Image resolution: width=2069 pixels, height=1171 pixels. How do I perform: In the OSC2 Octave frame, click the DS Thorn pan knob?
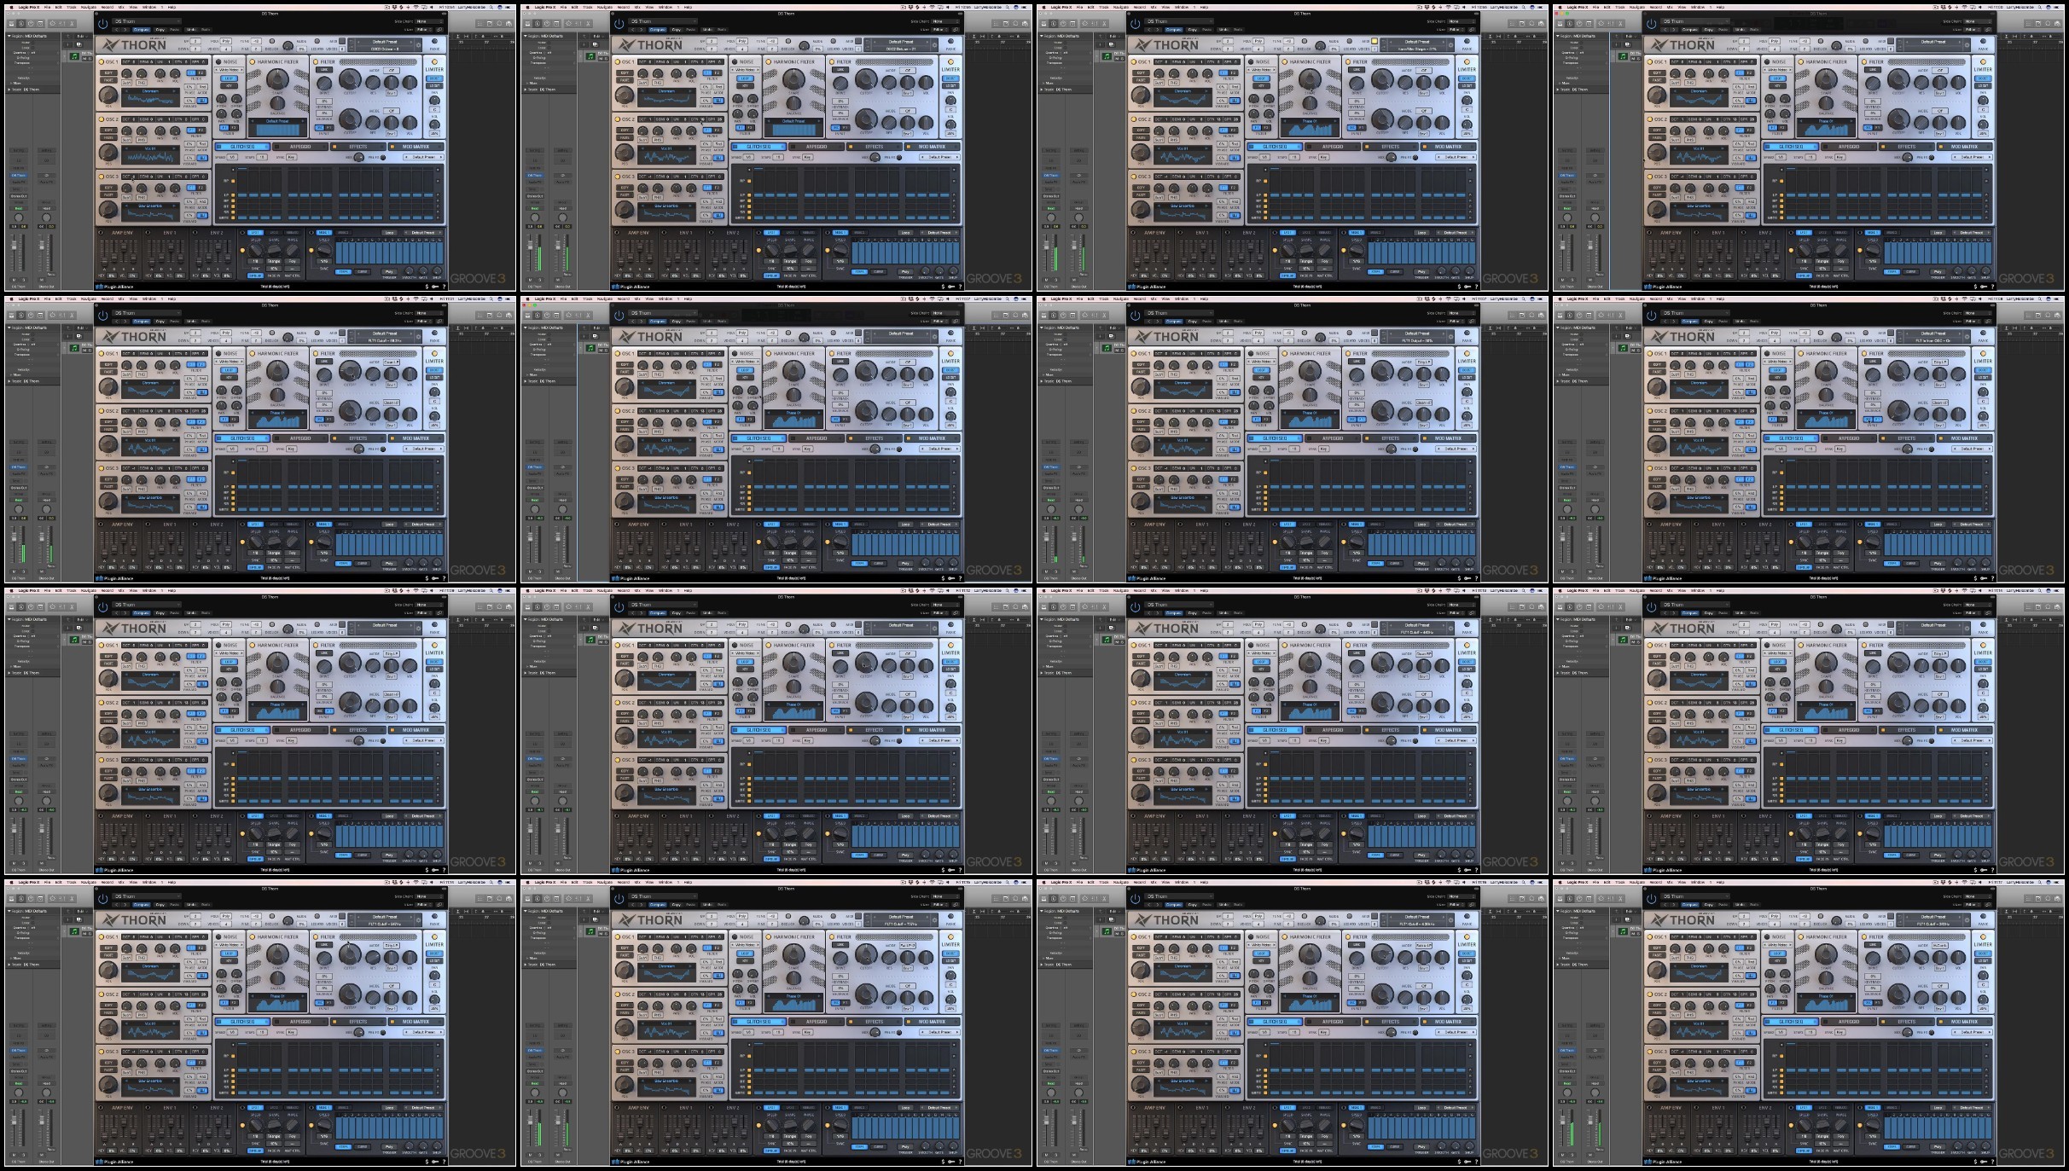(19, 217)
